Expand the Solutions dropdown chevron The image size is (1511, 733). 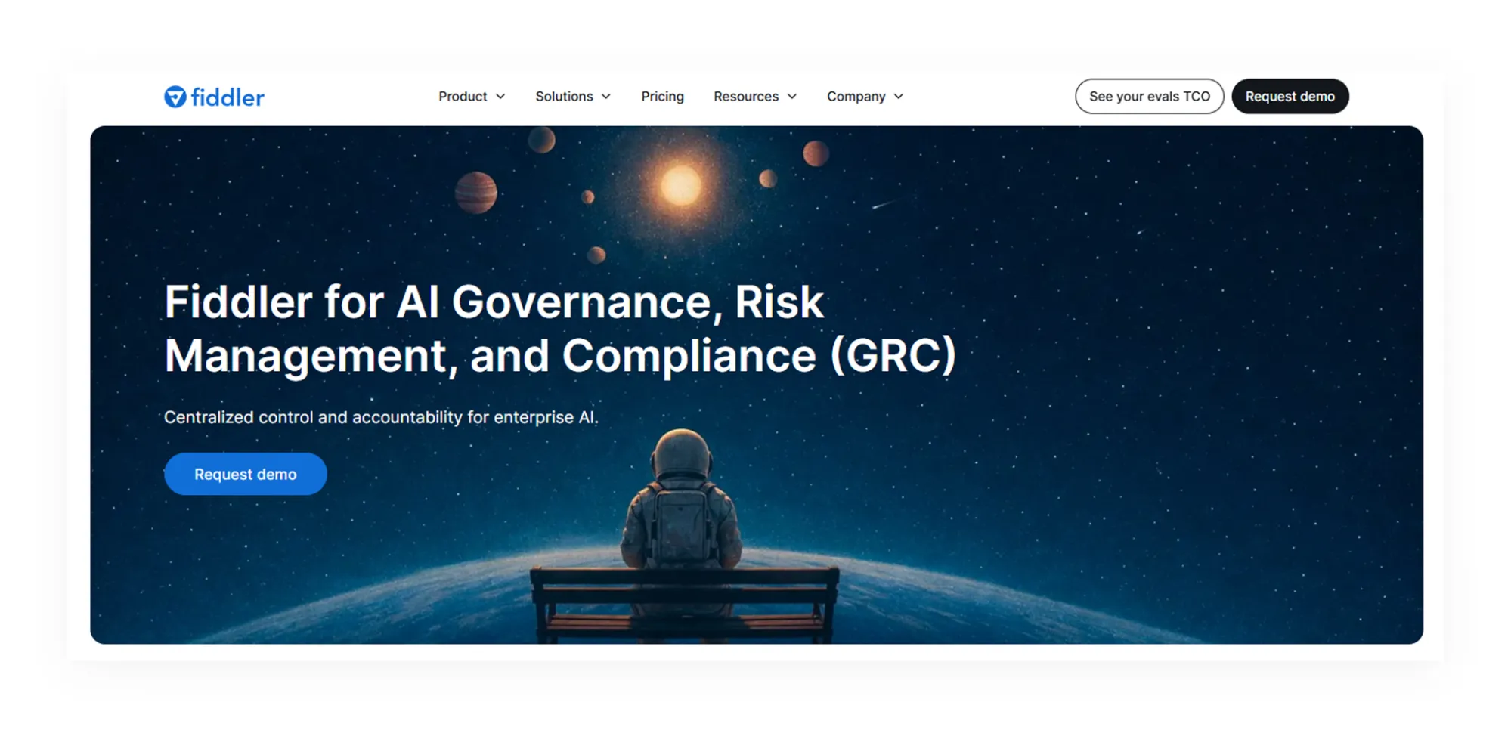point(606,97)
